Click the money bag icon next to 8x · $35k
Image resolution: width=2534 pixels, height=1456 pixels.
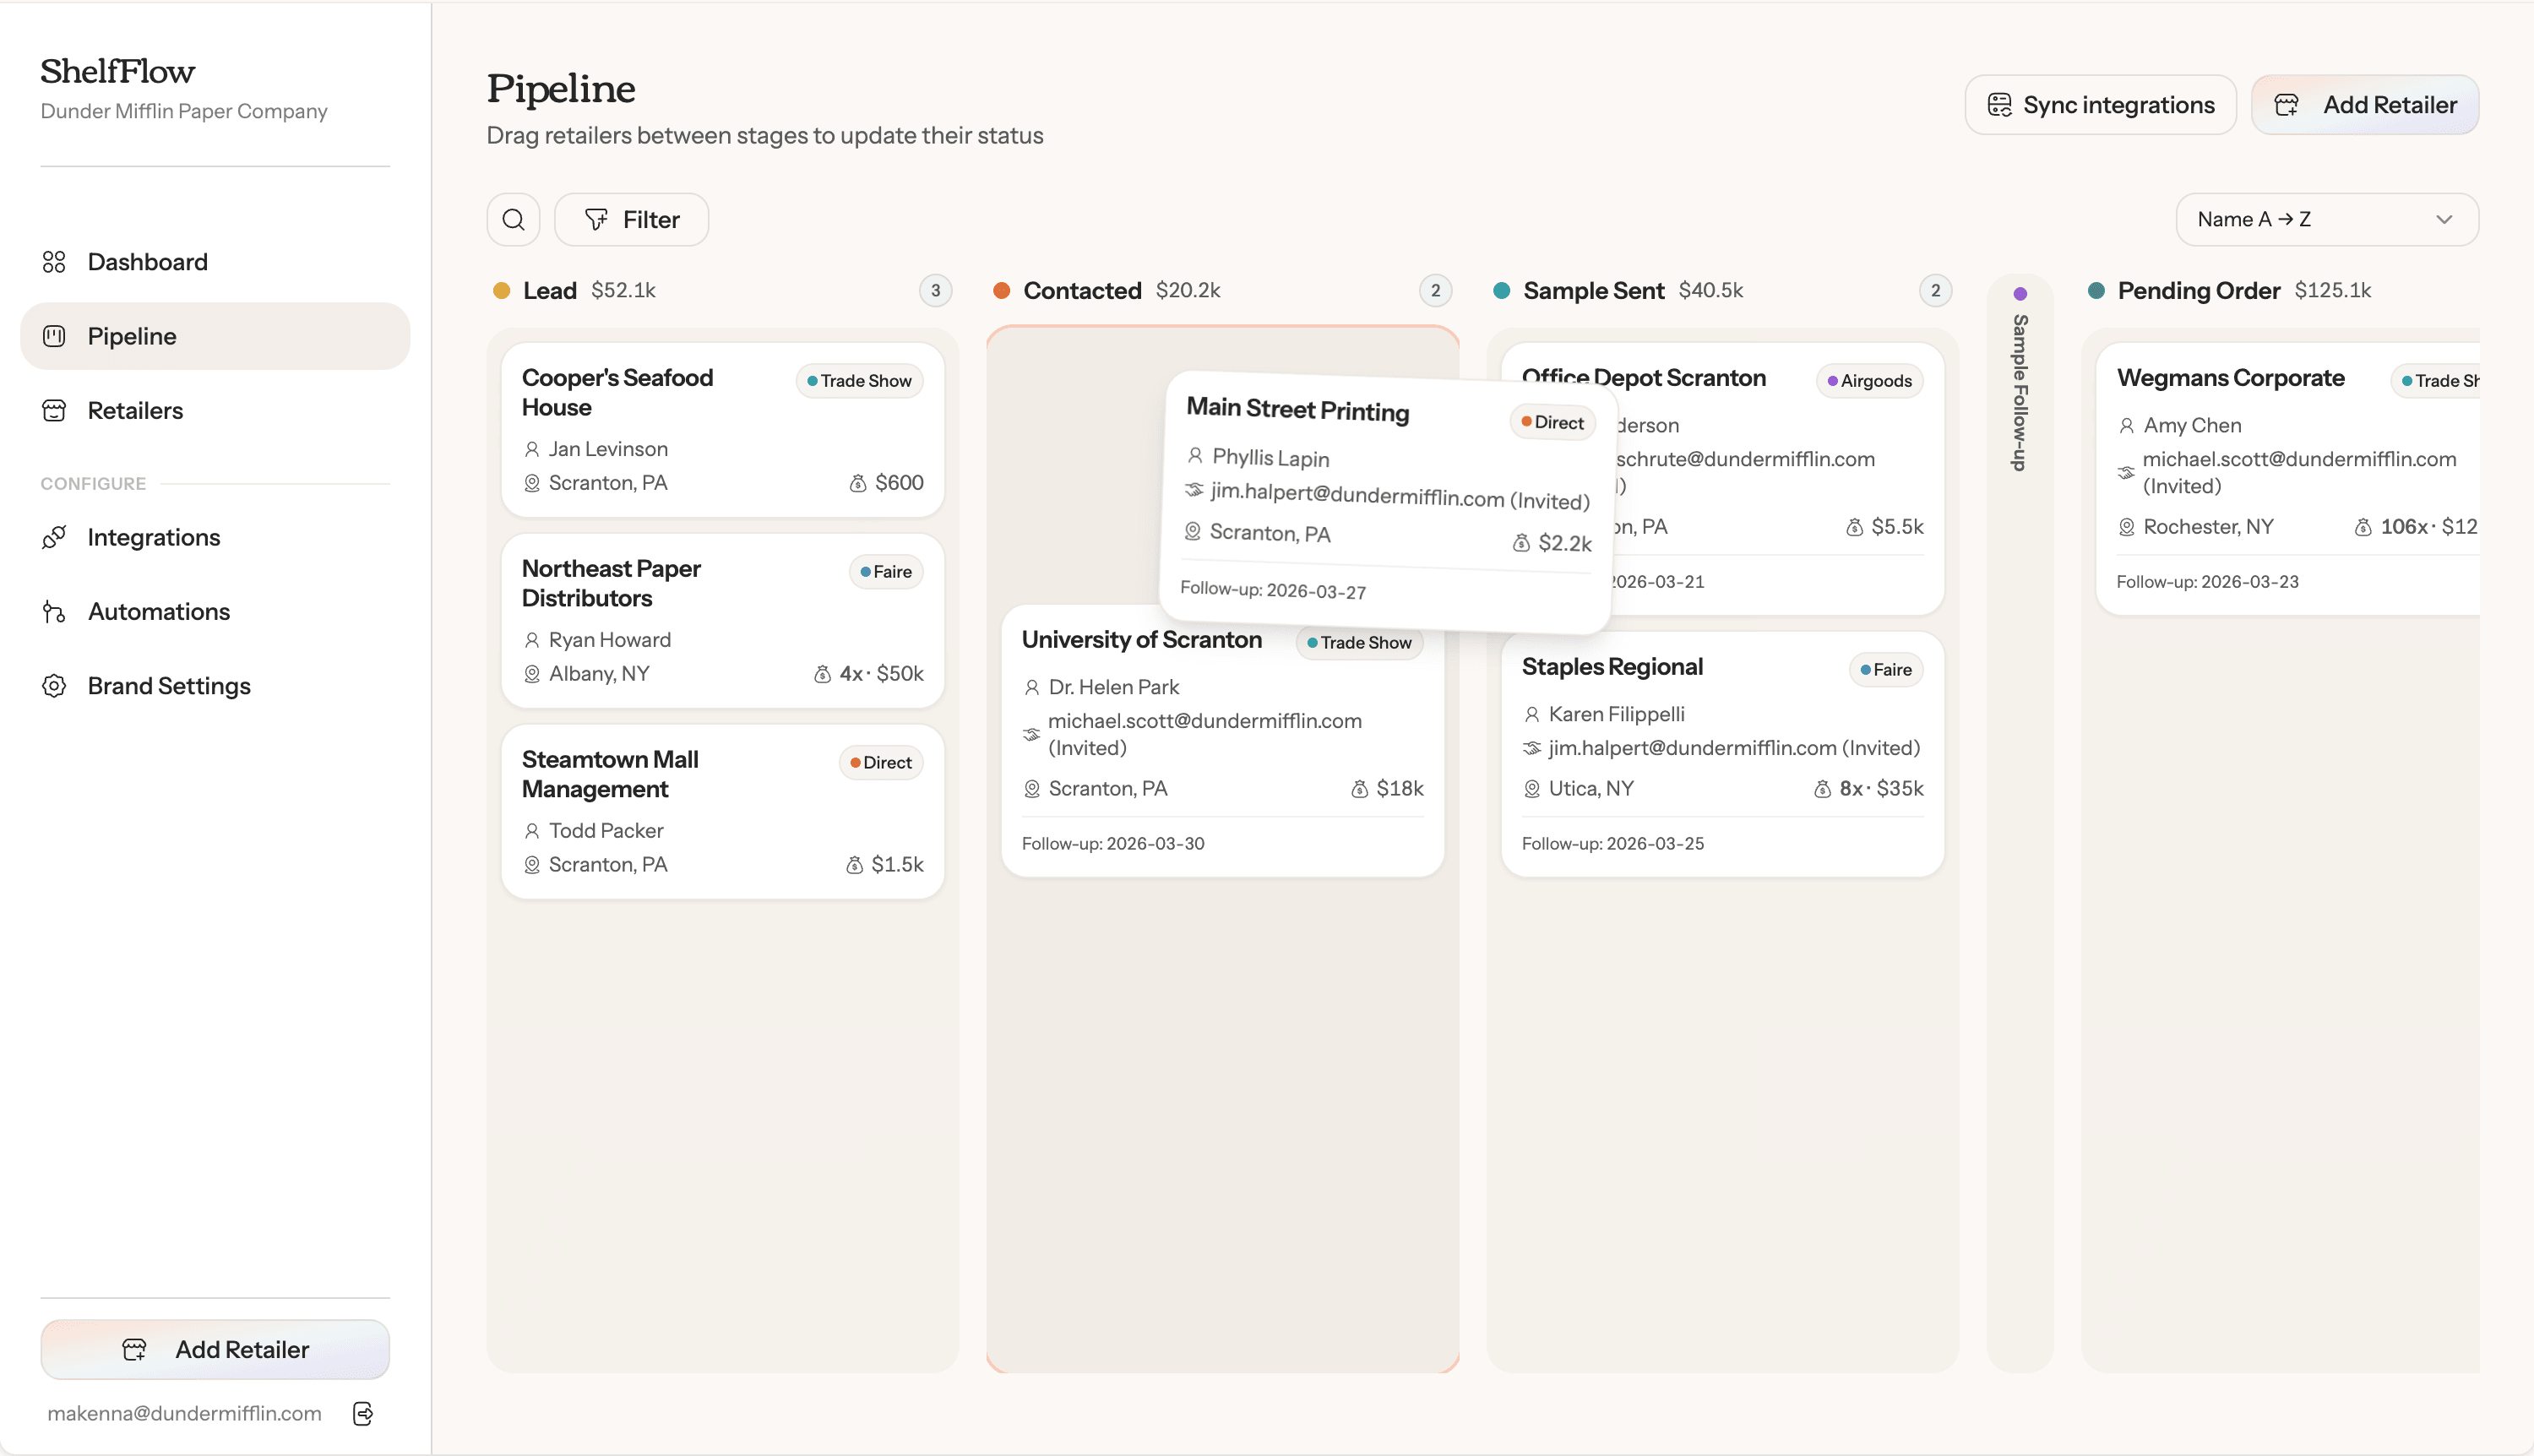click(1822, 789)
